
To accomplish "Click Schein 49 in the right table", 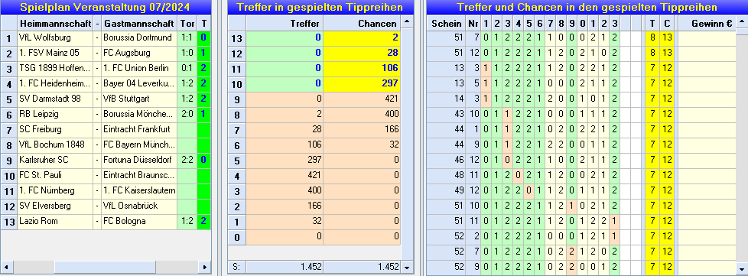I will (446, 190).
